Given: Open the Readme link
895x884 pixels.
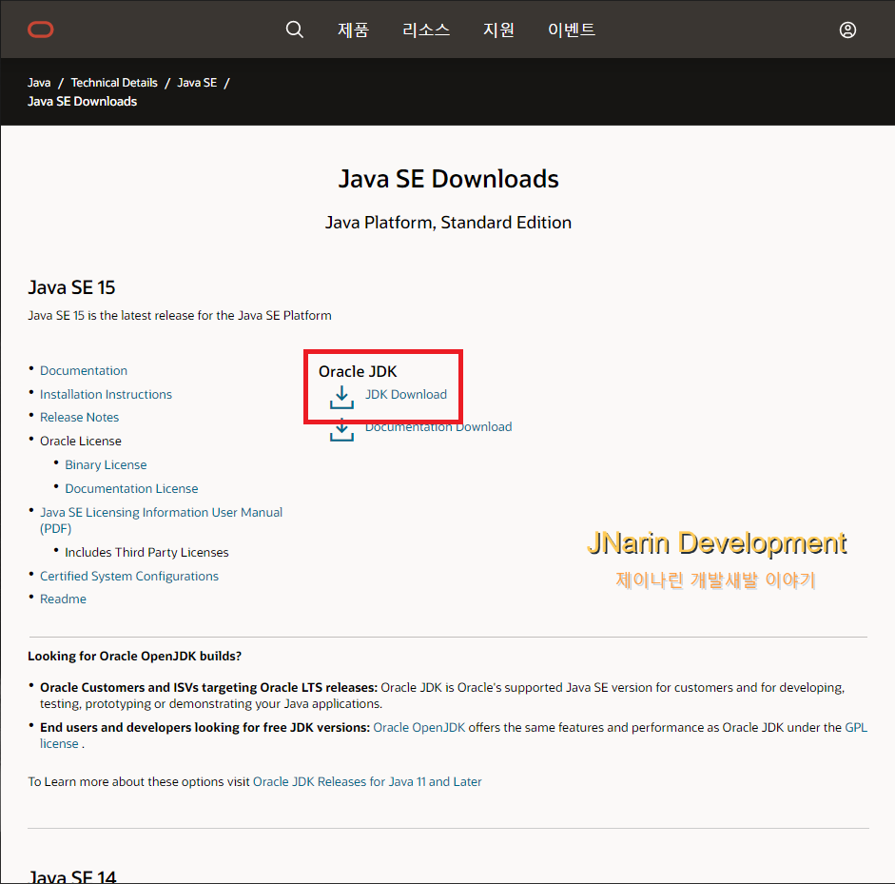Looking at the screenshot, I should click(63, 599).
